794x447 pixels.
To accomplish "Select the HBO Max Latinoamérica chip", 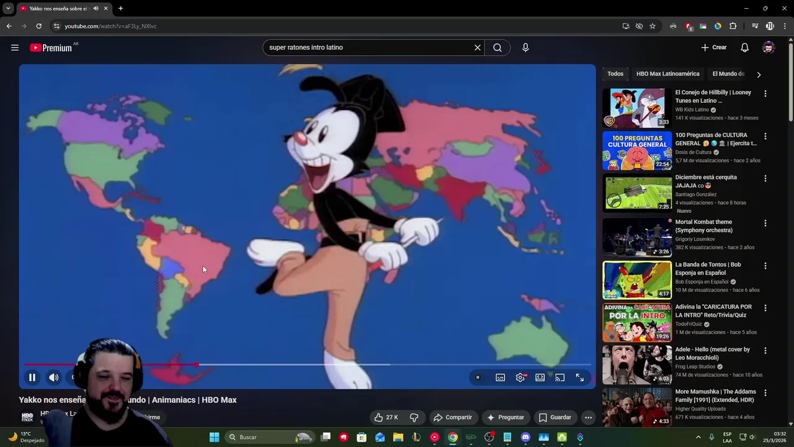I will point(667,74).
